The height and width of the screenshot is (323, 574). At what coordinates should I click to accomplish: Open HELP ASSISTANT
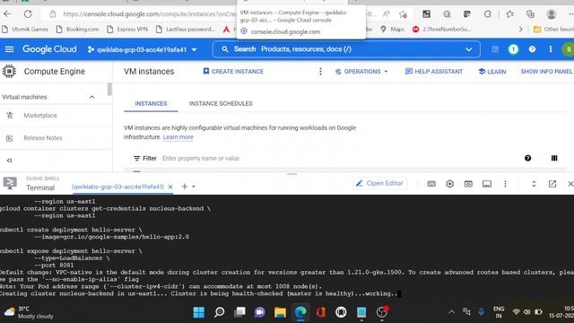click(x=434, y=72)
